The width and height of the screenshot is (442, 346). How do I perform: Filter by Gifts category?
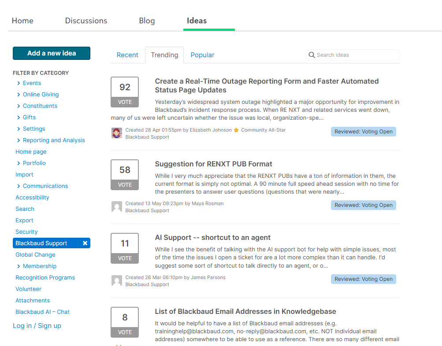[30, 118]
